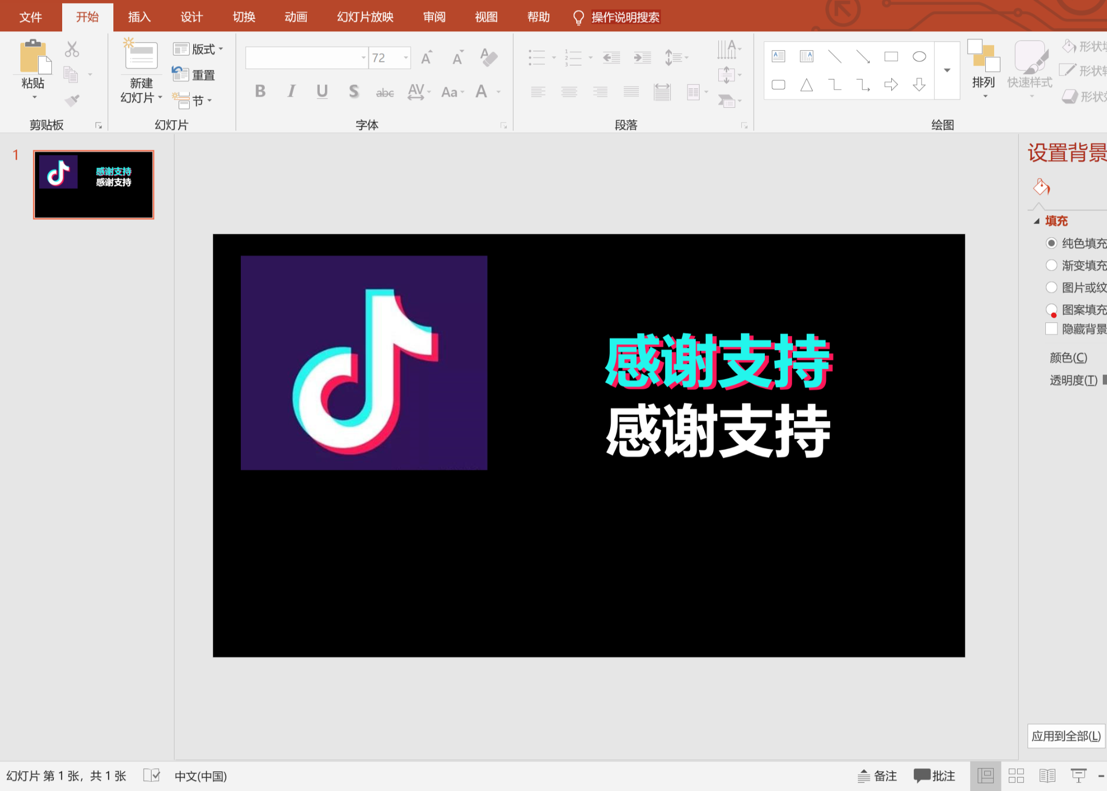The height and width of the screenshot is (791, 1107).
Task: Toggle Italic formatting
Action: pos(291,92)
